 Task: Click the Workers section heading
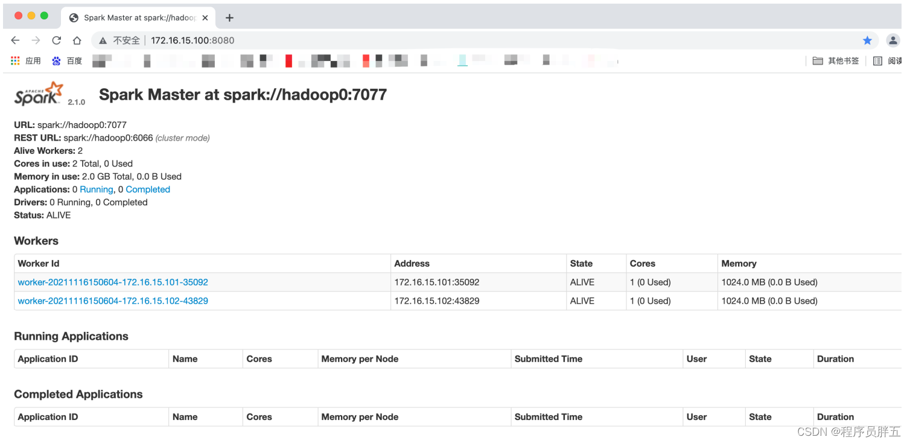[36, 241]
